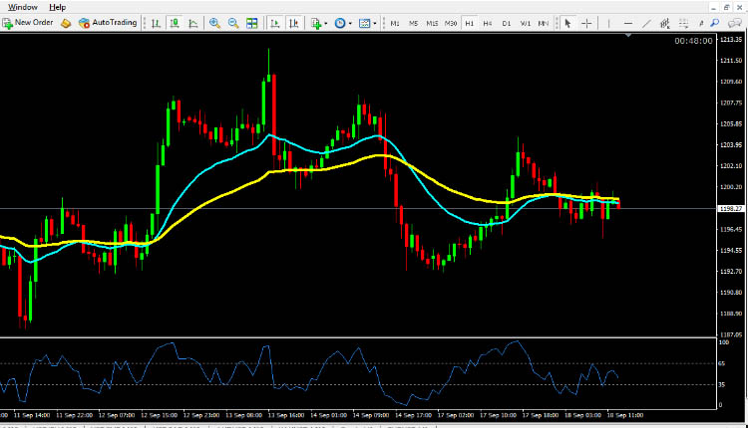Switch chart to line chart view
Image resolution: width=748 pixels, height=428 pixels.
(x=192, y=22)
